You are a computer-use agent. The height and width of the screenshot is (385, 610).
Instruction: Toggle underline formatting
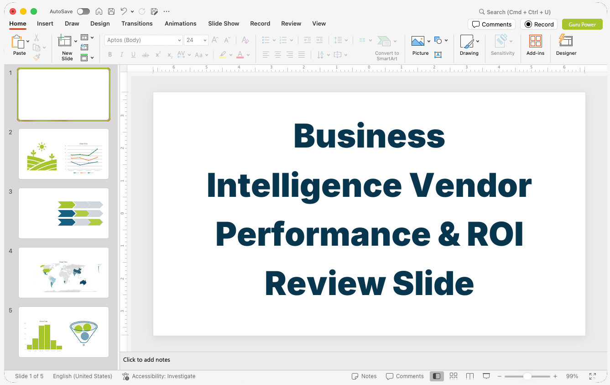click(x=133, y=55)
